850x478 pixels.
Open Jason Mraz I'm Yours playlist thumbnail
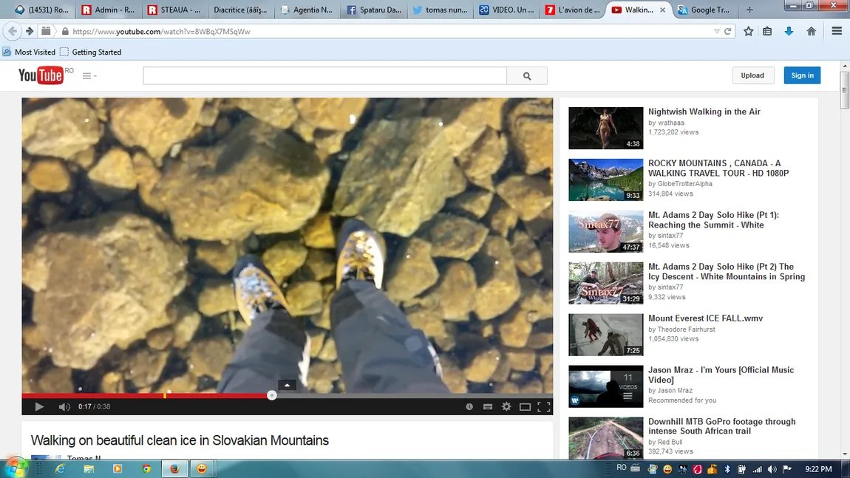coord(605,386)
